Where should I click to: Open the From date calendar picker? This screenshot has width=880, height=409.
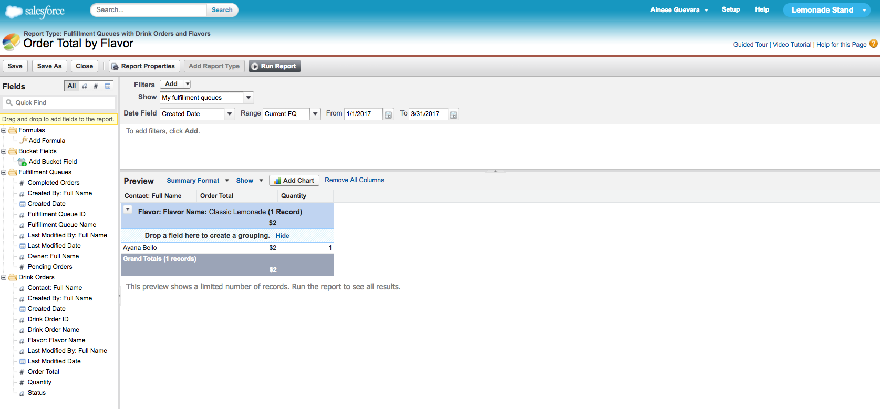coord(388,114)
